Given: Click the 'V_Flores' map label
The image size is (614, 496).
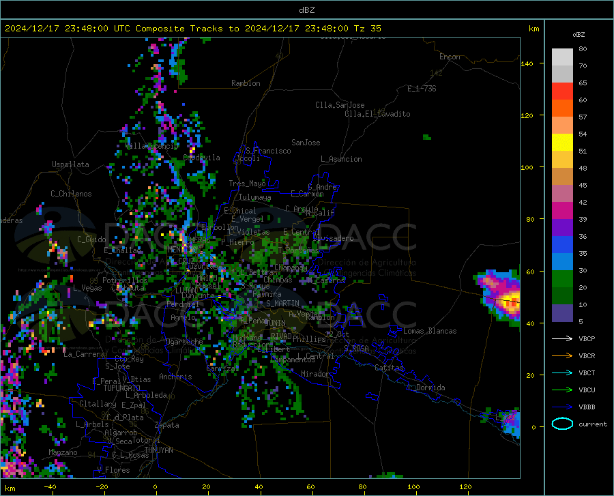Looking at the screenshot, I should 113,470.
